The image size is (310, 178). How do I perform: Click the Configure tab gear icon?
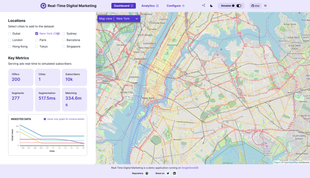tap(183, 6)
